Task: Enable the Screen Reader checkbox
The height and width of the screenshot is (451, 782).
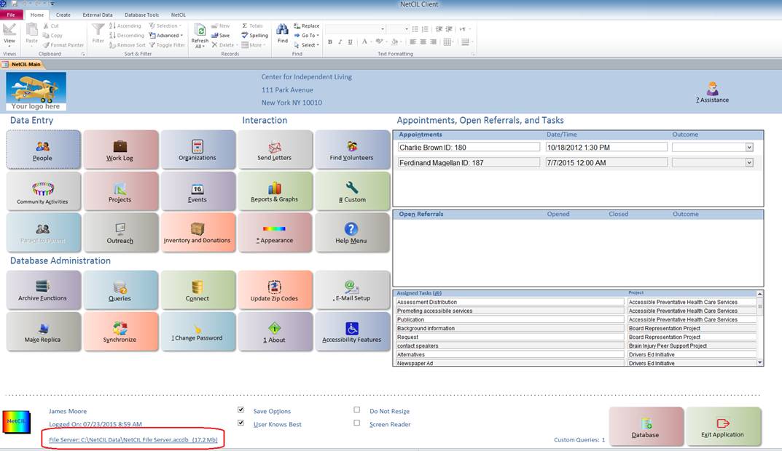Action: 356,423
